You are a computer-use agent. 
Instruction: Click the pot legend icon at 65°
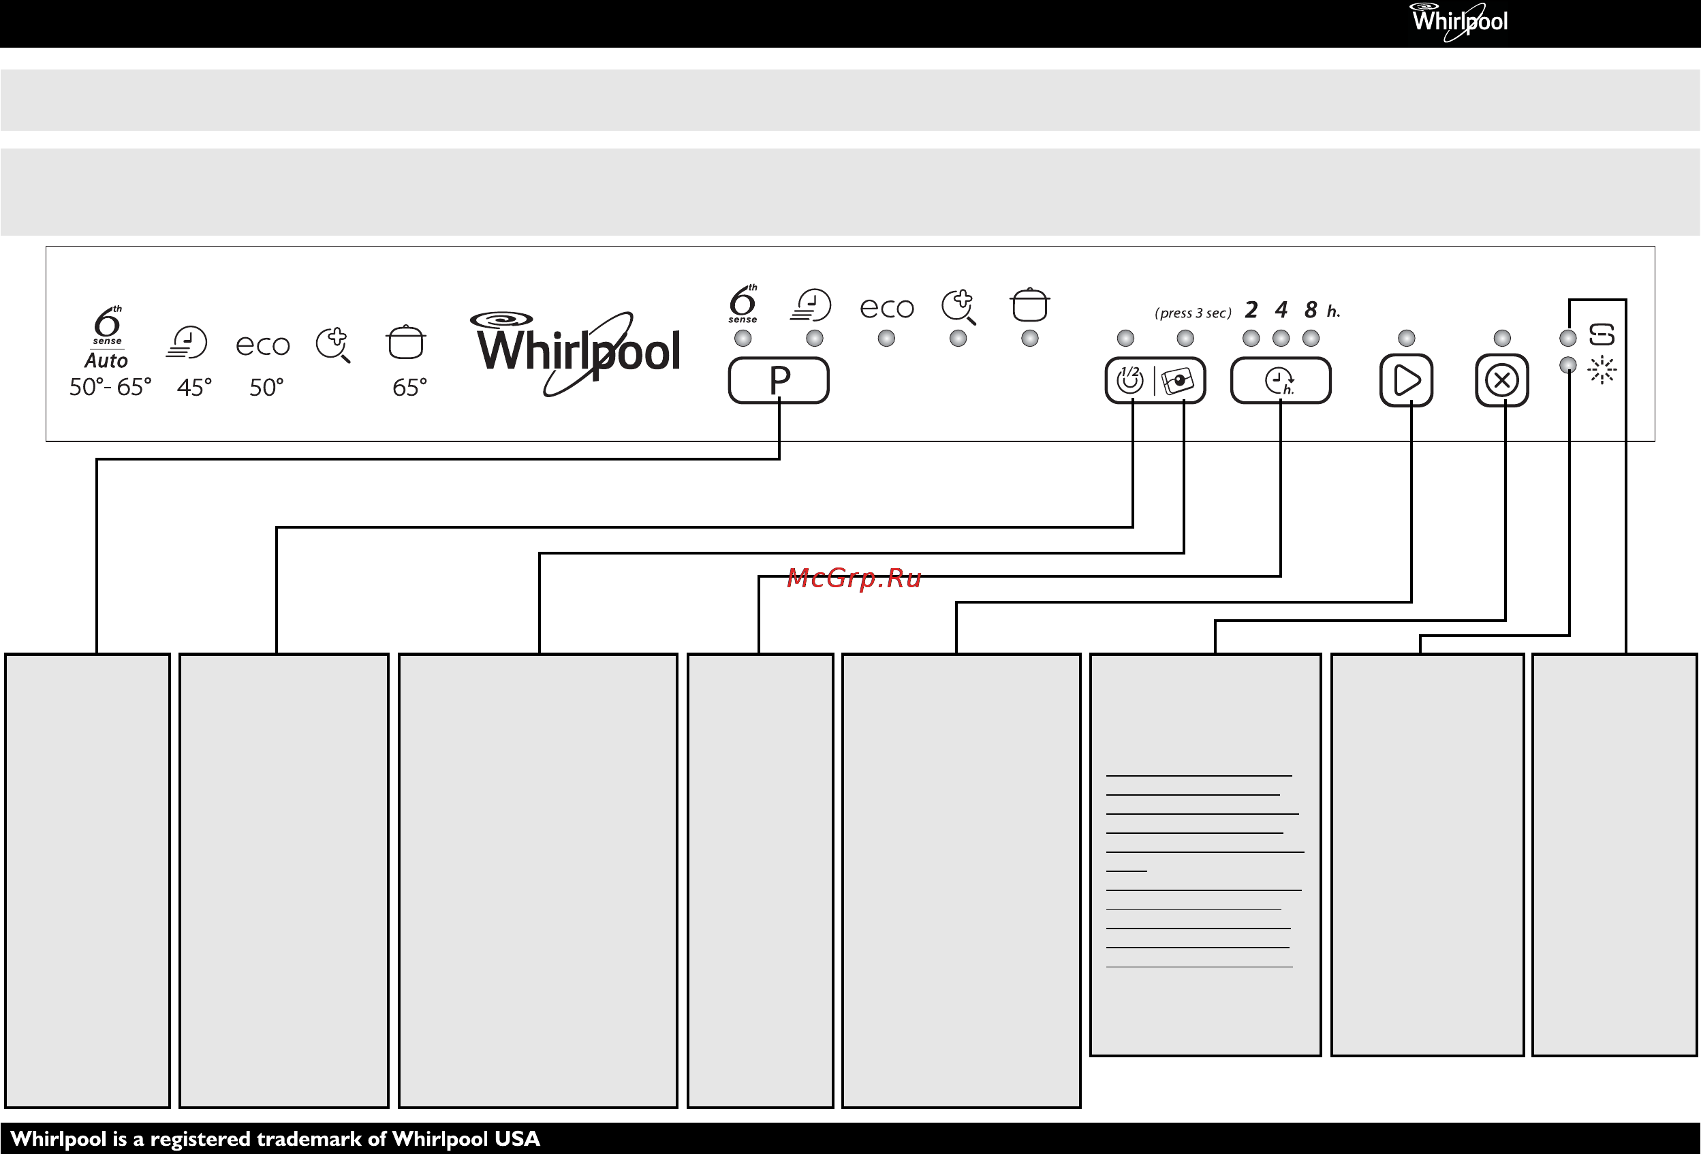406,343
